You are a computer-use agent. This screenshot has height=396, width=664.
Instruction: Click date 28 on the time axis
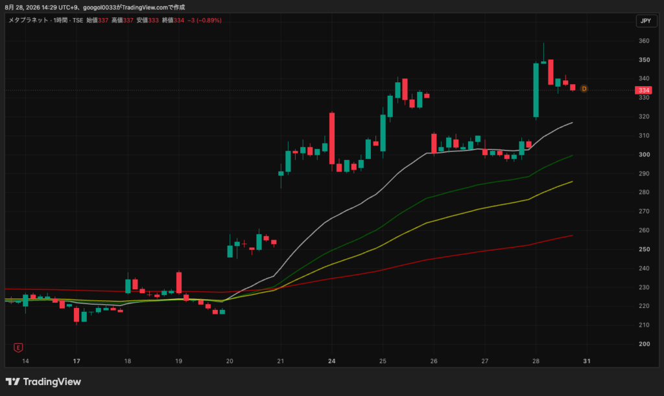[536, 361]
